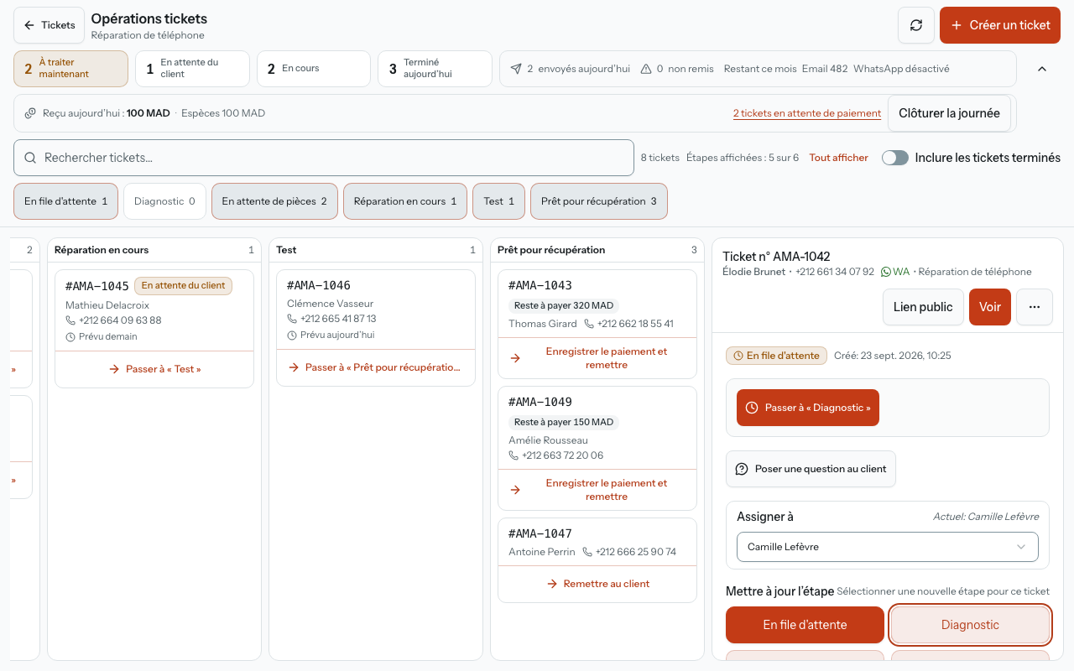The width and height of the screenshot is (1074, 671).
Task: Select the Terminé aujourd'hui tab
Action: pyautogui.click(x=435, y=69)
